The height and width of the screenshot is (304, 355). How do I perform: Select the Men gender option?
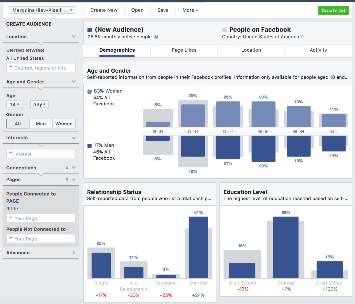click(x=41, y=124)
